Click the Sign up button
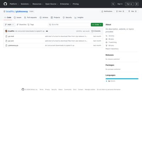This screenshot has height=142, width=142. click(x=129, y=4)
